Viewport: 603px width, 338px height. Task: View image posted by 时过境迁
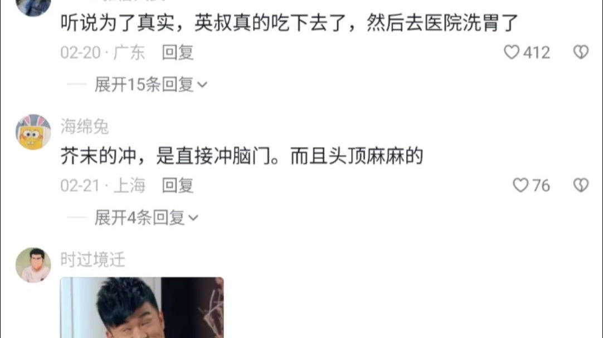(142, 307)
